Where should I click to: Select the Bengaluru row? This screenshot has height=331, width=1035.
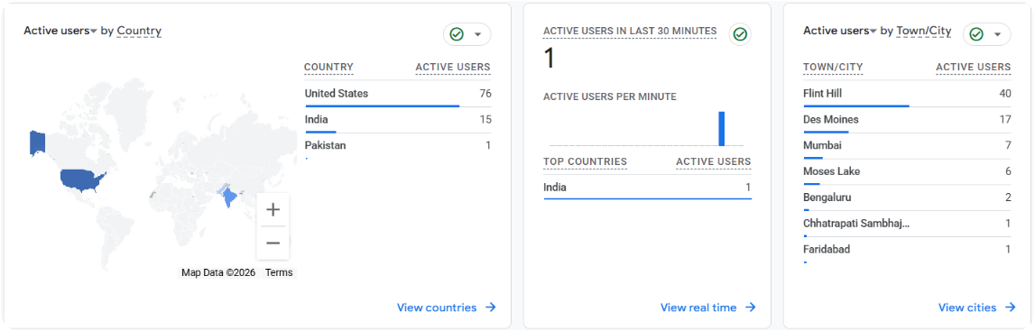pyautogui.click(x=907, y=198)
